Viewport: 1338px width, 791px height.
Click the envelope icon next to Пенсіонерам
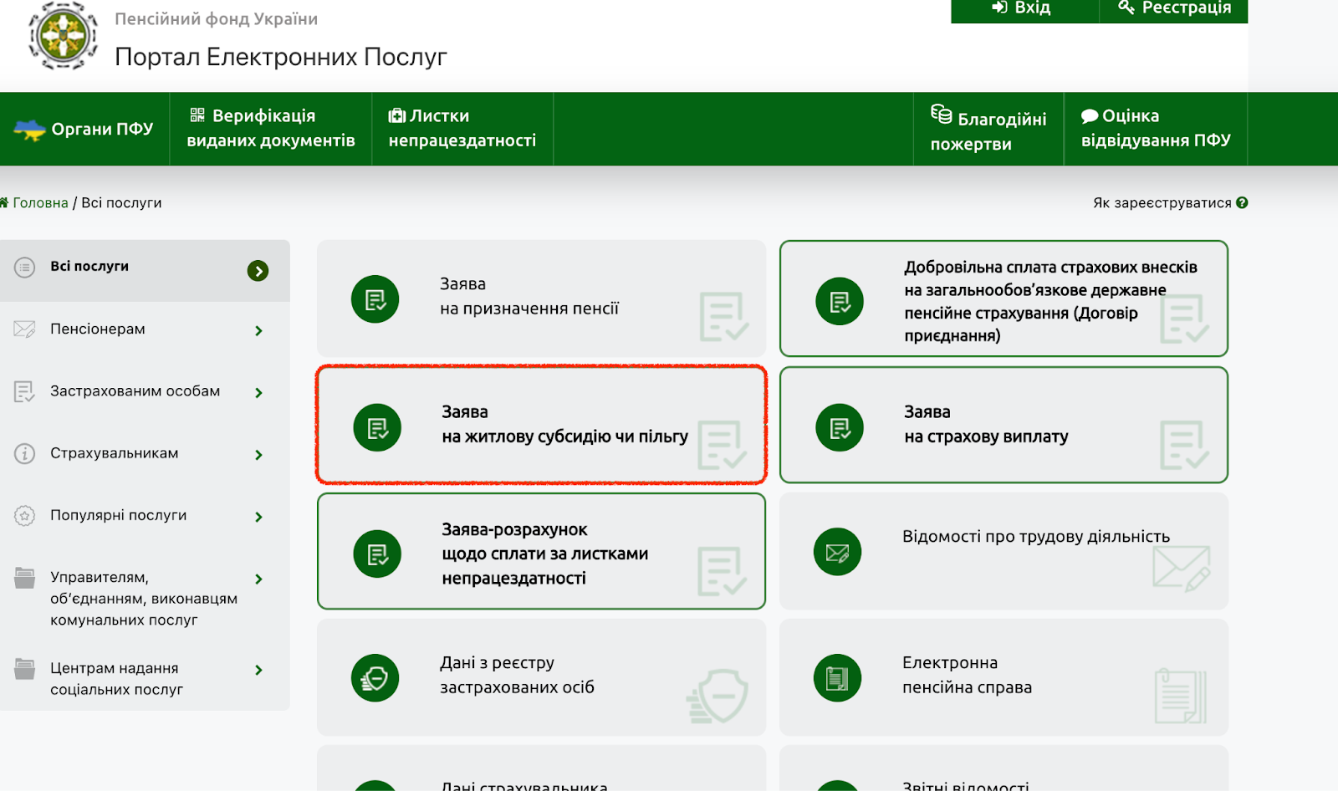coord(24,329)
